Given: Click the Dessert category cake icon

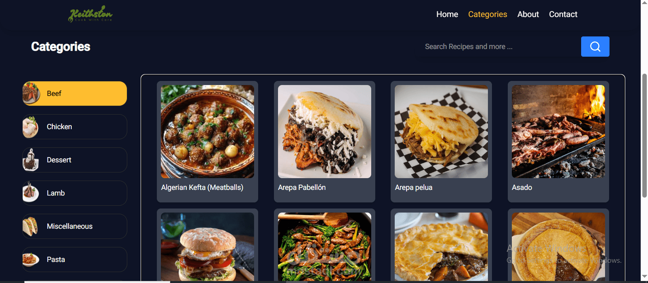Looking at the screenshot, I should [31, 160].
